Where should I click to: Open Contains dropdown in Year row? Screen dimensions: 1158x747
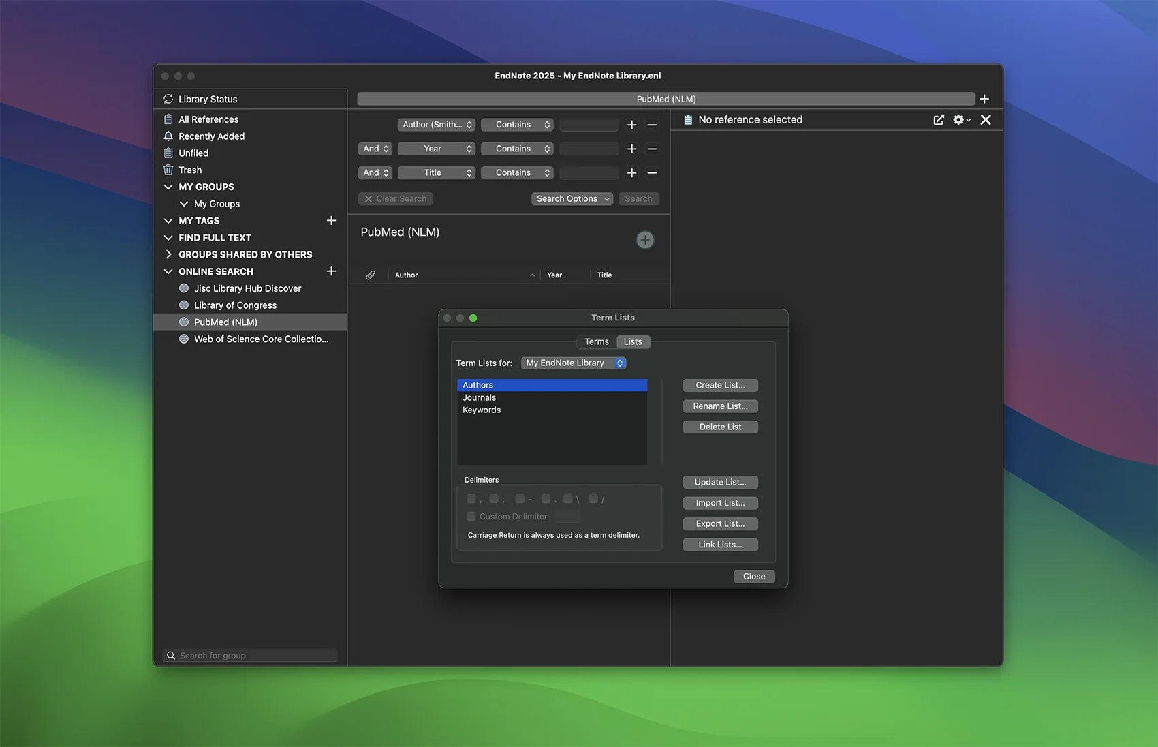point(517,149)
